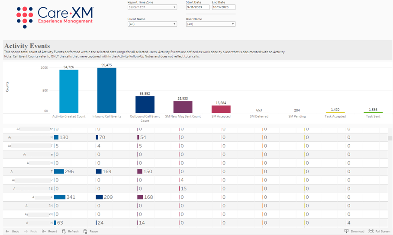Select the Inbound Call Events bar
The image size is (393, 235).
(106, 91)
